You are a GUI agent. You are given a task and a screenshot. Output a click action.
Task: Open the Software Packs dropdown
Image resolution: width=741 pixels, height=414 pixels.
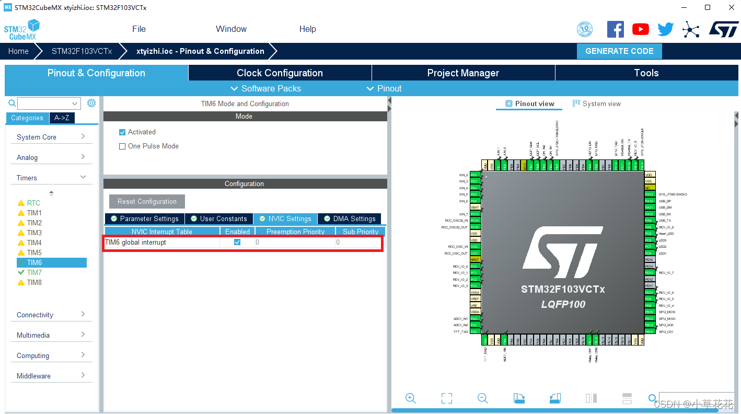(266, 88)
